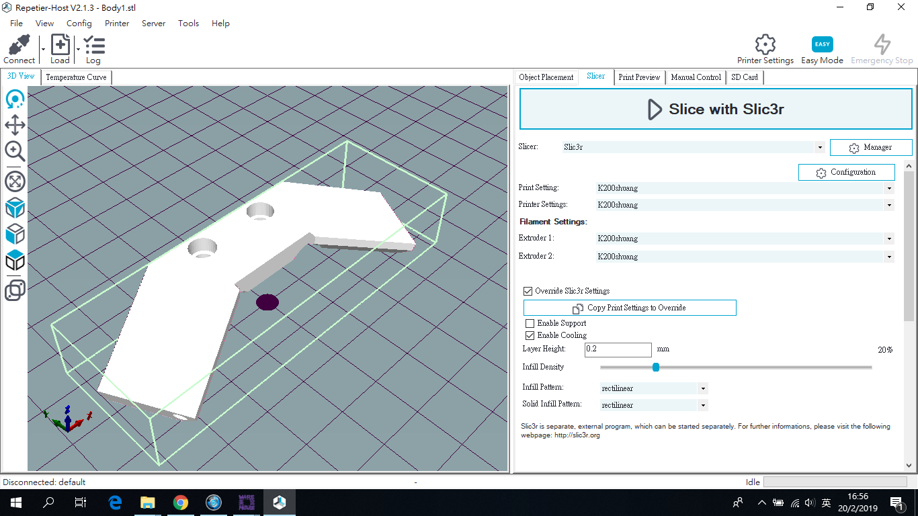The image size is (918, 516).
Task: Expand the Extruder 2 filament dropdown
Action: (x=889, y=257)
